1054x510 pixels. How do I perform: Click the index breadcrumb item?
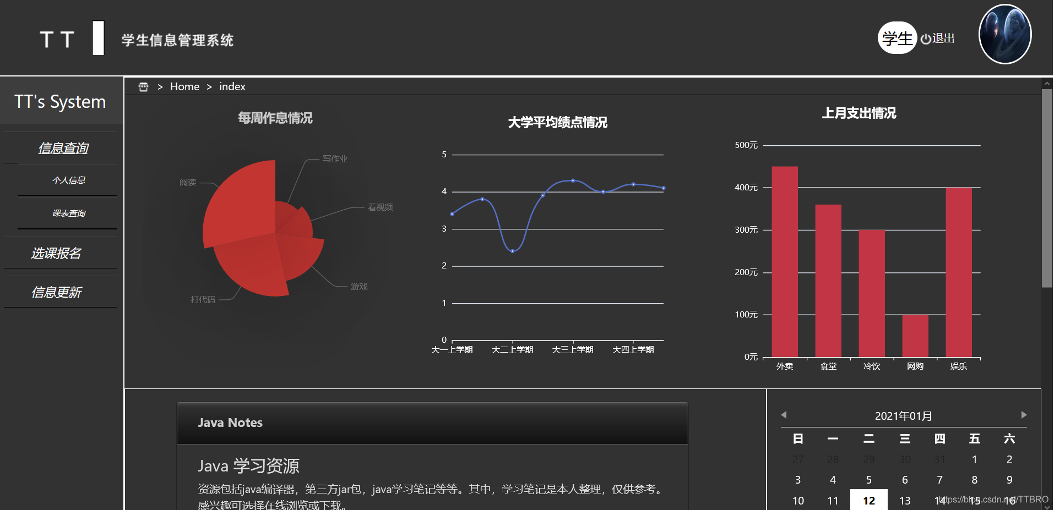(x=232, y=87)
